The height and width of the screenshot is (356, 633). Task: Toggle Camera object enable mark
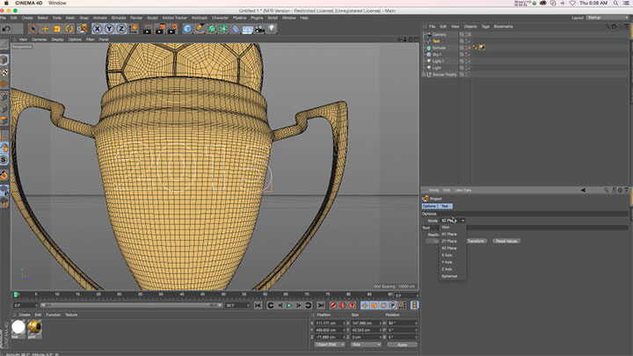(x=469, y=34)
